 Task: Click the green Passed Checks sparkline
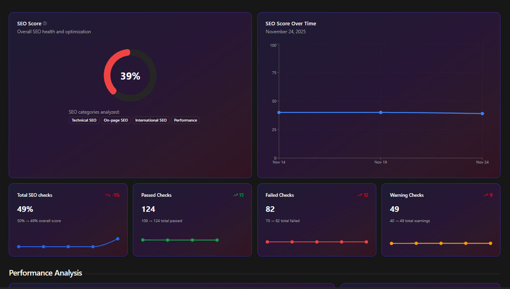pyautogui.click(x=180, y=240)
